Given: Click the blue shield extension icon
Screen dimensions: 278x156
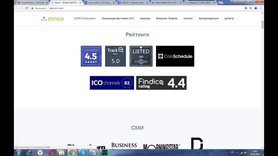Looking at the screenshot, I should tap(256, 8).
